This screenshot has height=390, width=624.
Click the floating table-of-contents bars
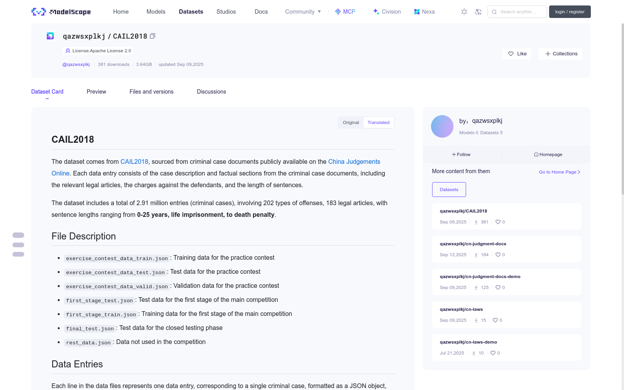(x=18, y=245)
